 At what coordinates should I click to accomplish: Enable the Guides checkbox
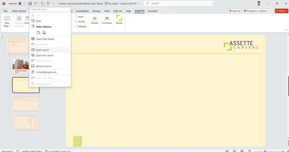coord(76,21)
